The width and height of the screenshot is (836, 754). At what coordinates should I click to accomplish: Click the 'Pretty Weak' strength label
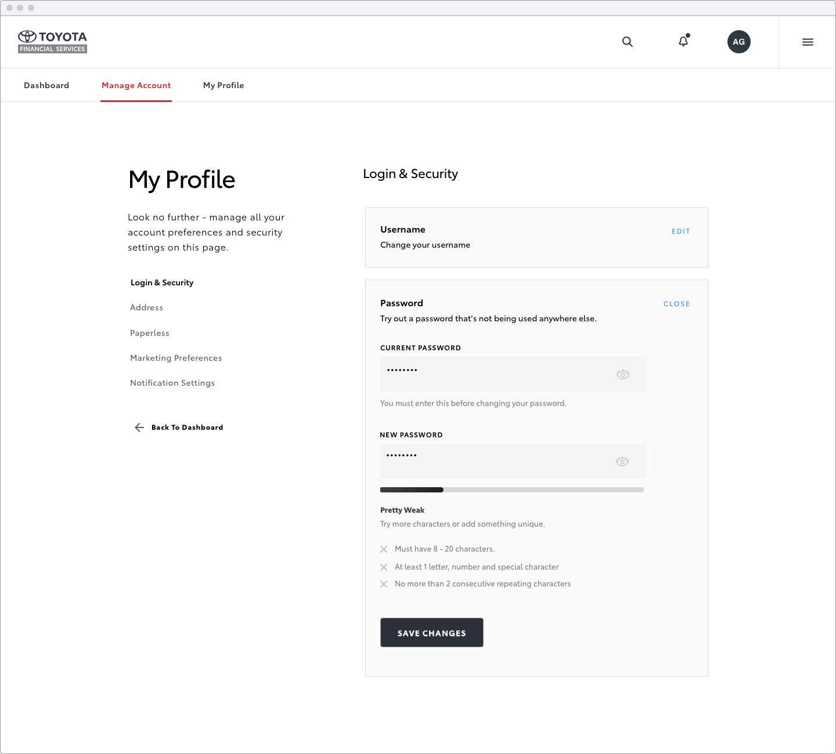402,510
